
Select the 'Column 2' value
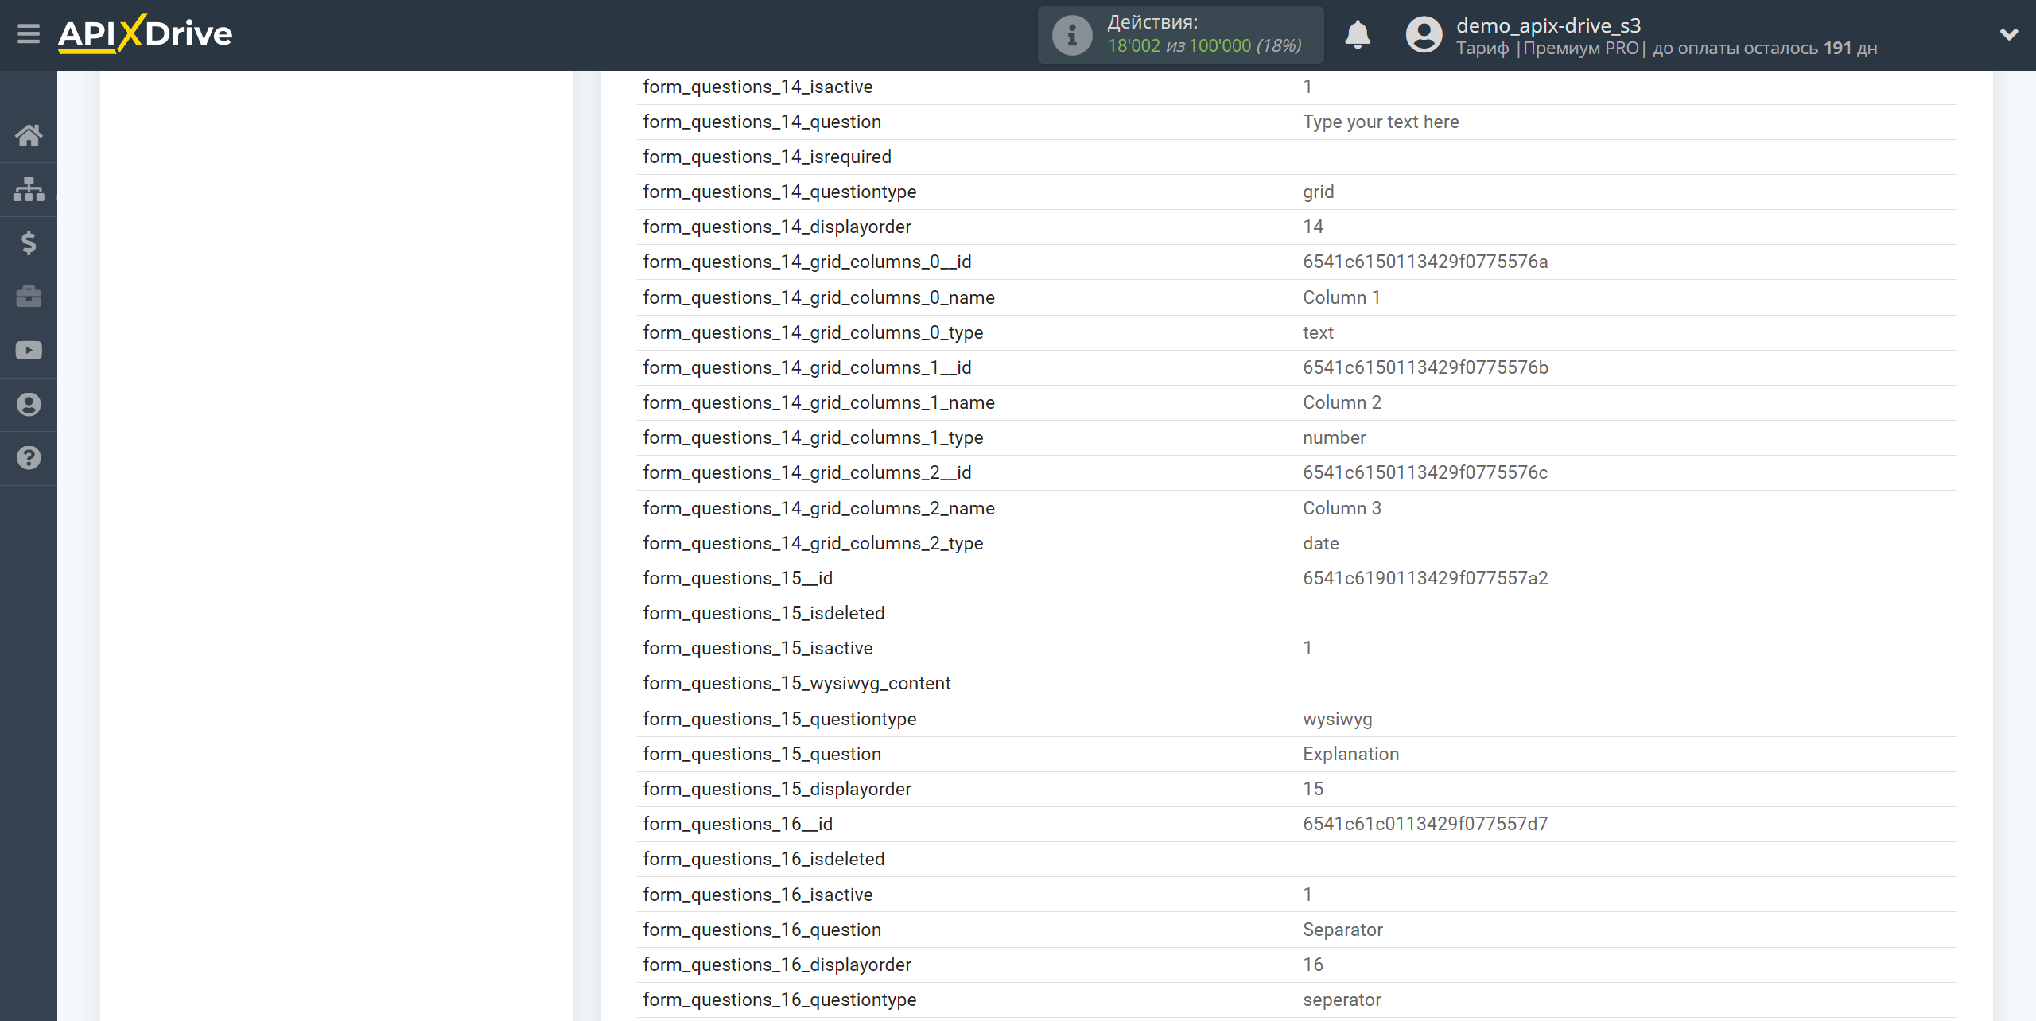tap(1342, 402)
